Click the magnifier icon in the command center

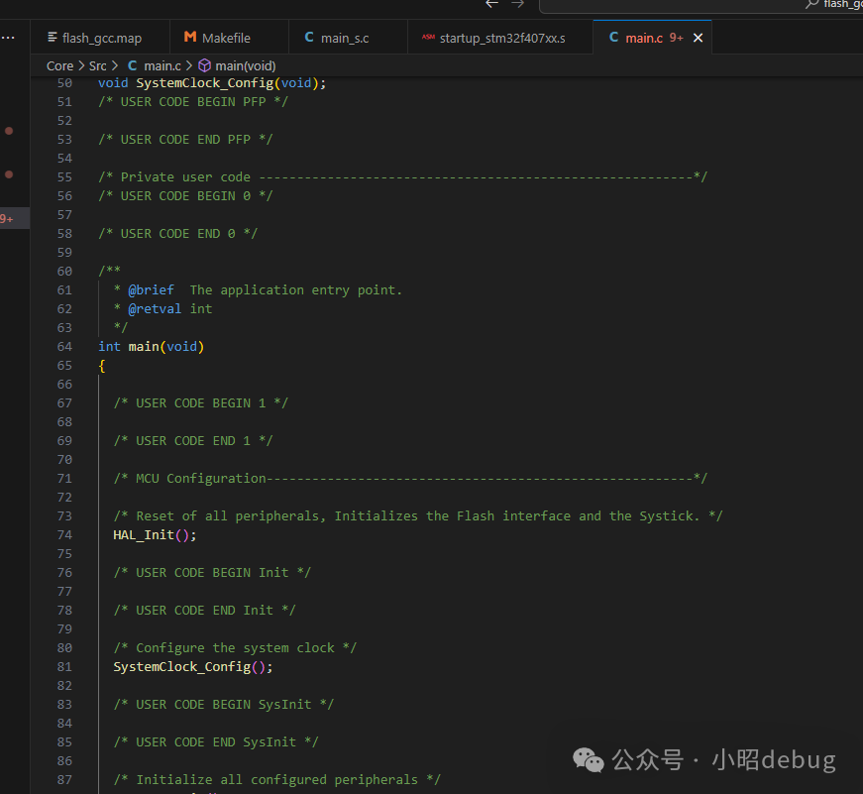(x=813, y=4)
